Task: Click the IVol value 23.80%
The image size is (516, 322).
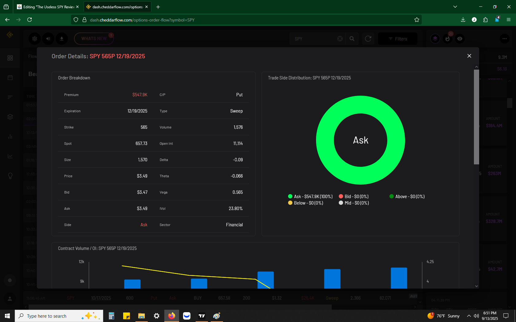Action: coord(236,209)
